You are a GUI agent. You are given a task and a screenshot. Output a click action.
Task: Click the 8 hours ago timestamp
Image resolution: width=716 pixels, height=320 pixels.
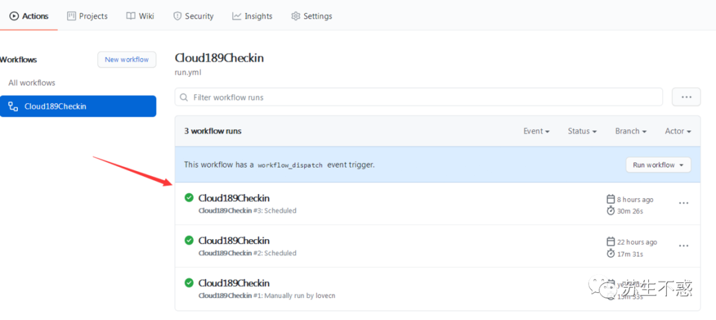pyautogui.click(x=635, y=199)
